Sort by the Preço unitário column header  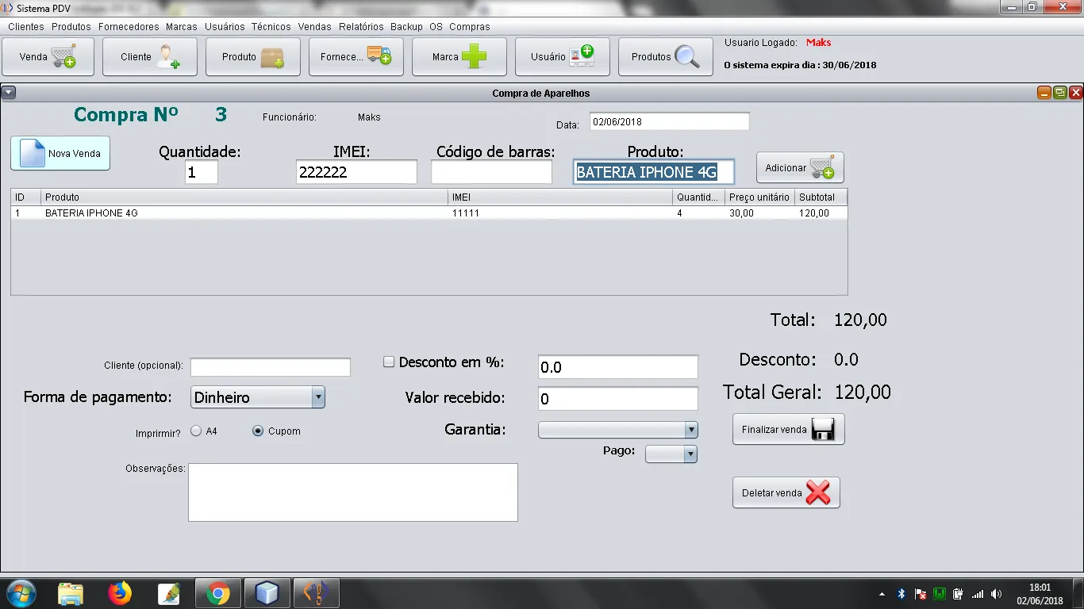pos(759,197)
